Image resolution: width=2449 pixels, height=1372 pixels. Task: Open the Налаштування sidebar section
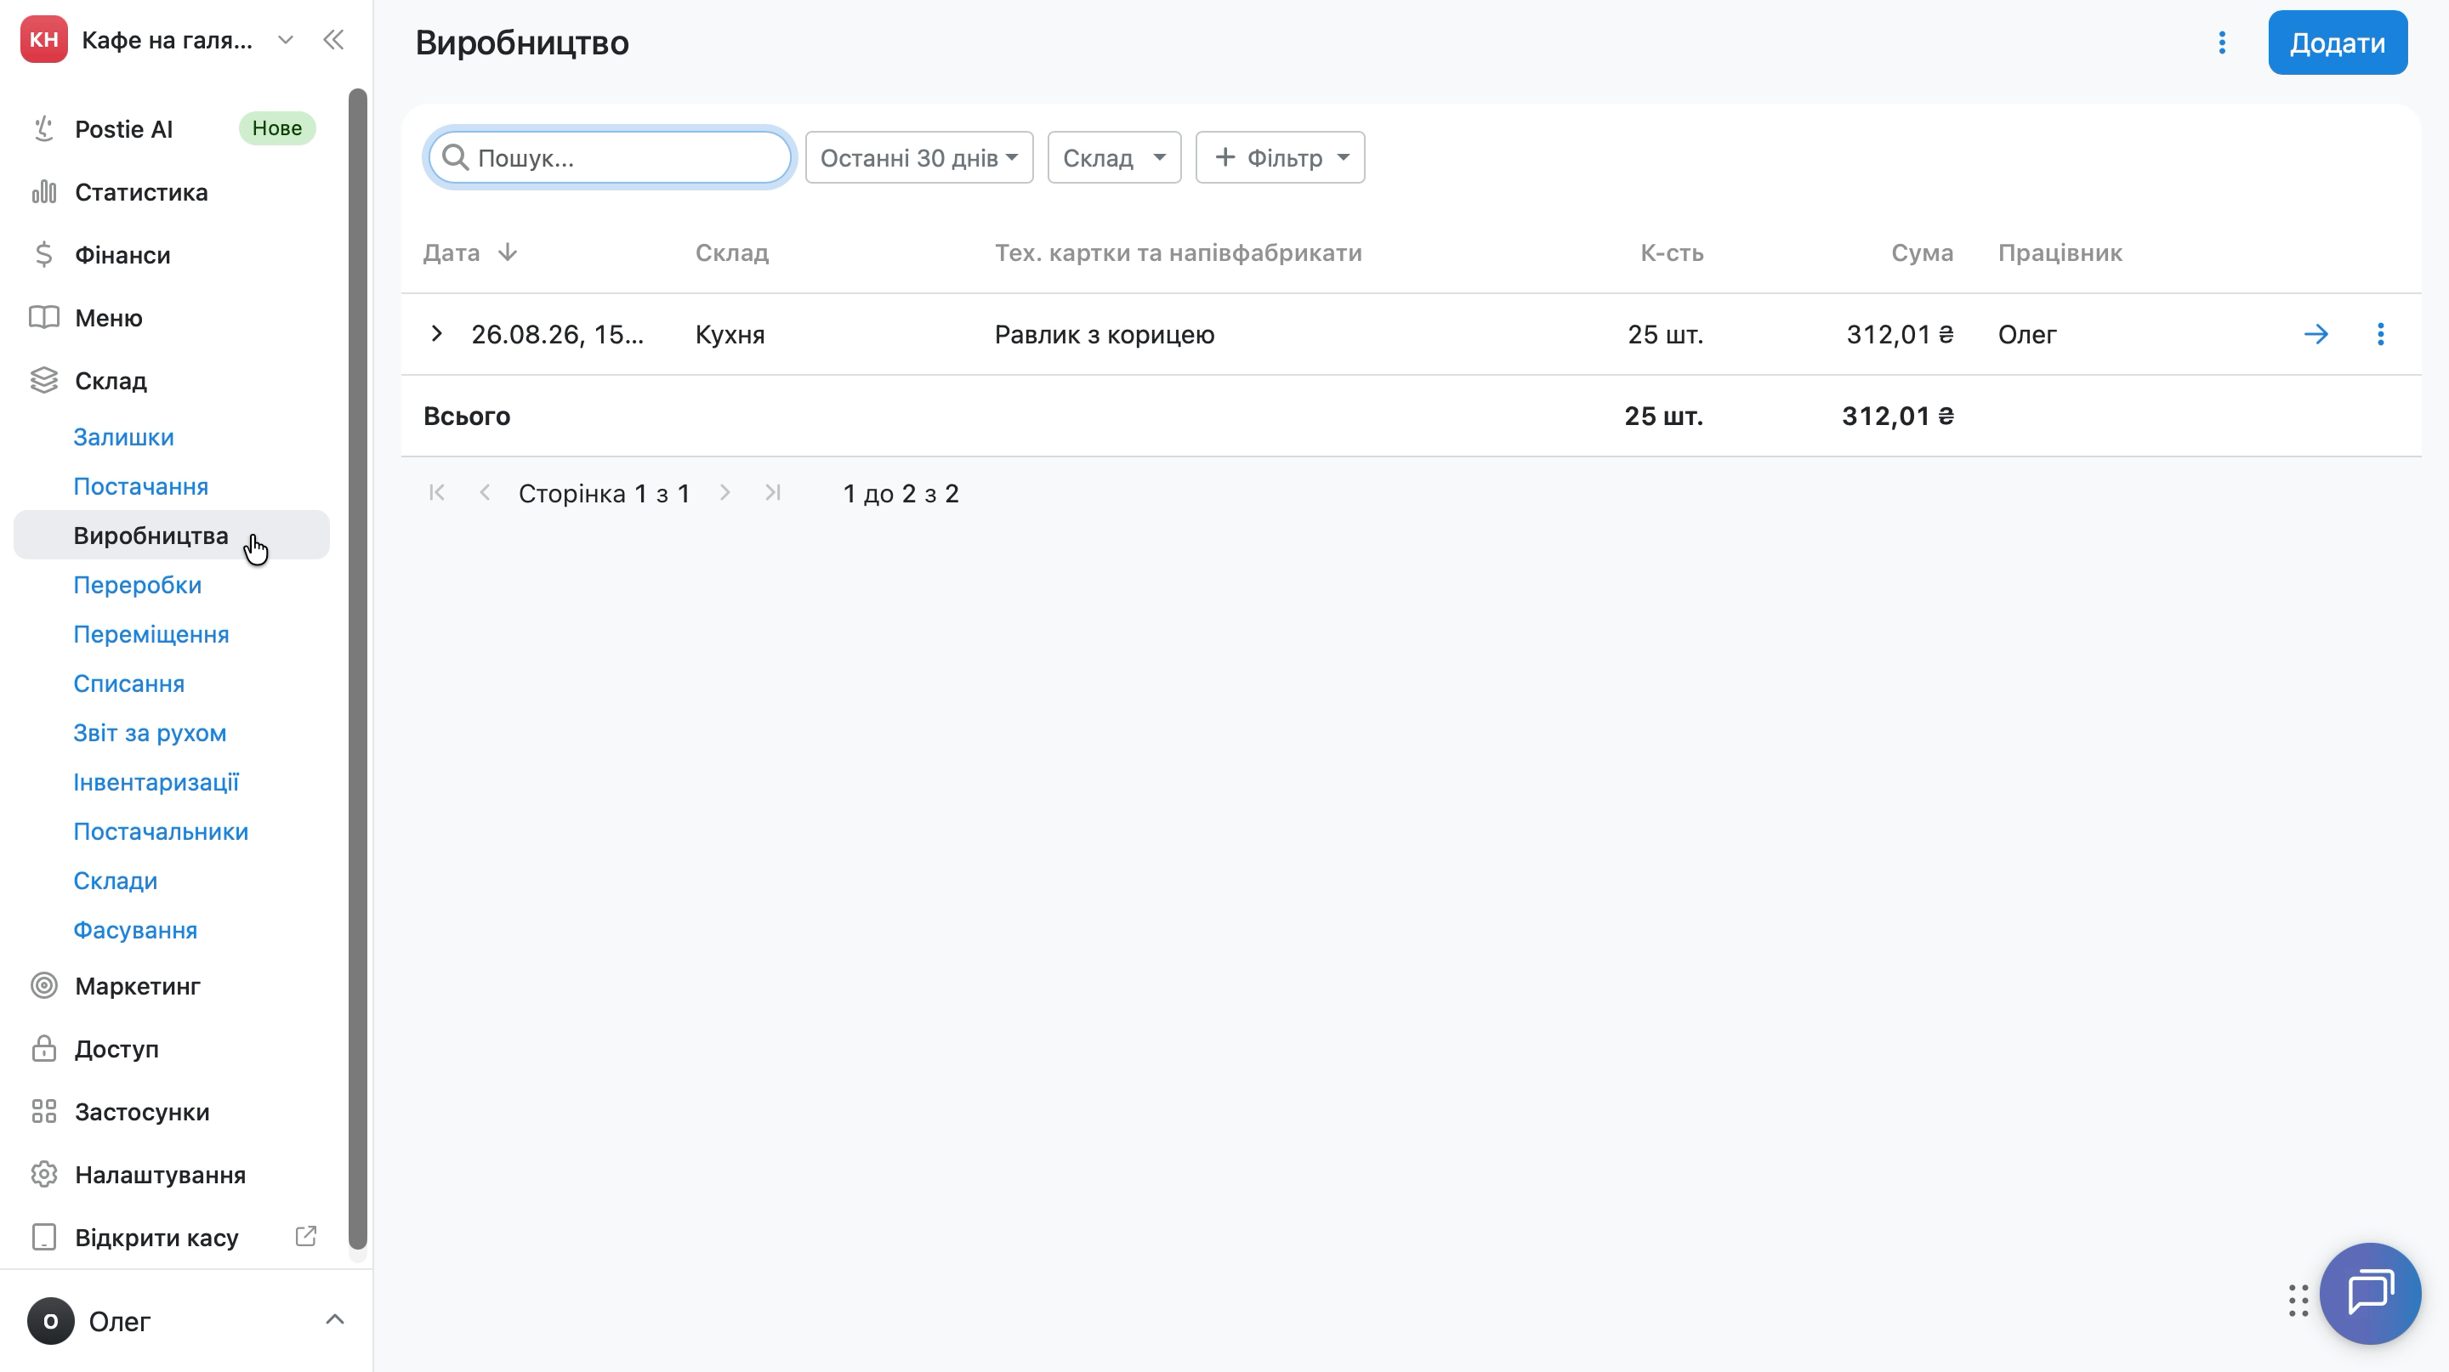(x=160, y=1175)
